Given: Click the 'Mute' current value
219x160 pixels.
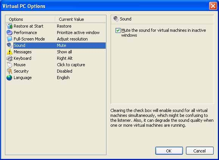Looking at the screenshot, I should tap(61, 45).
